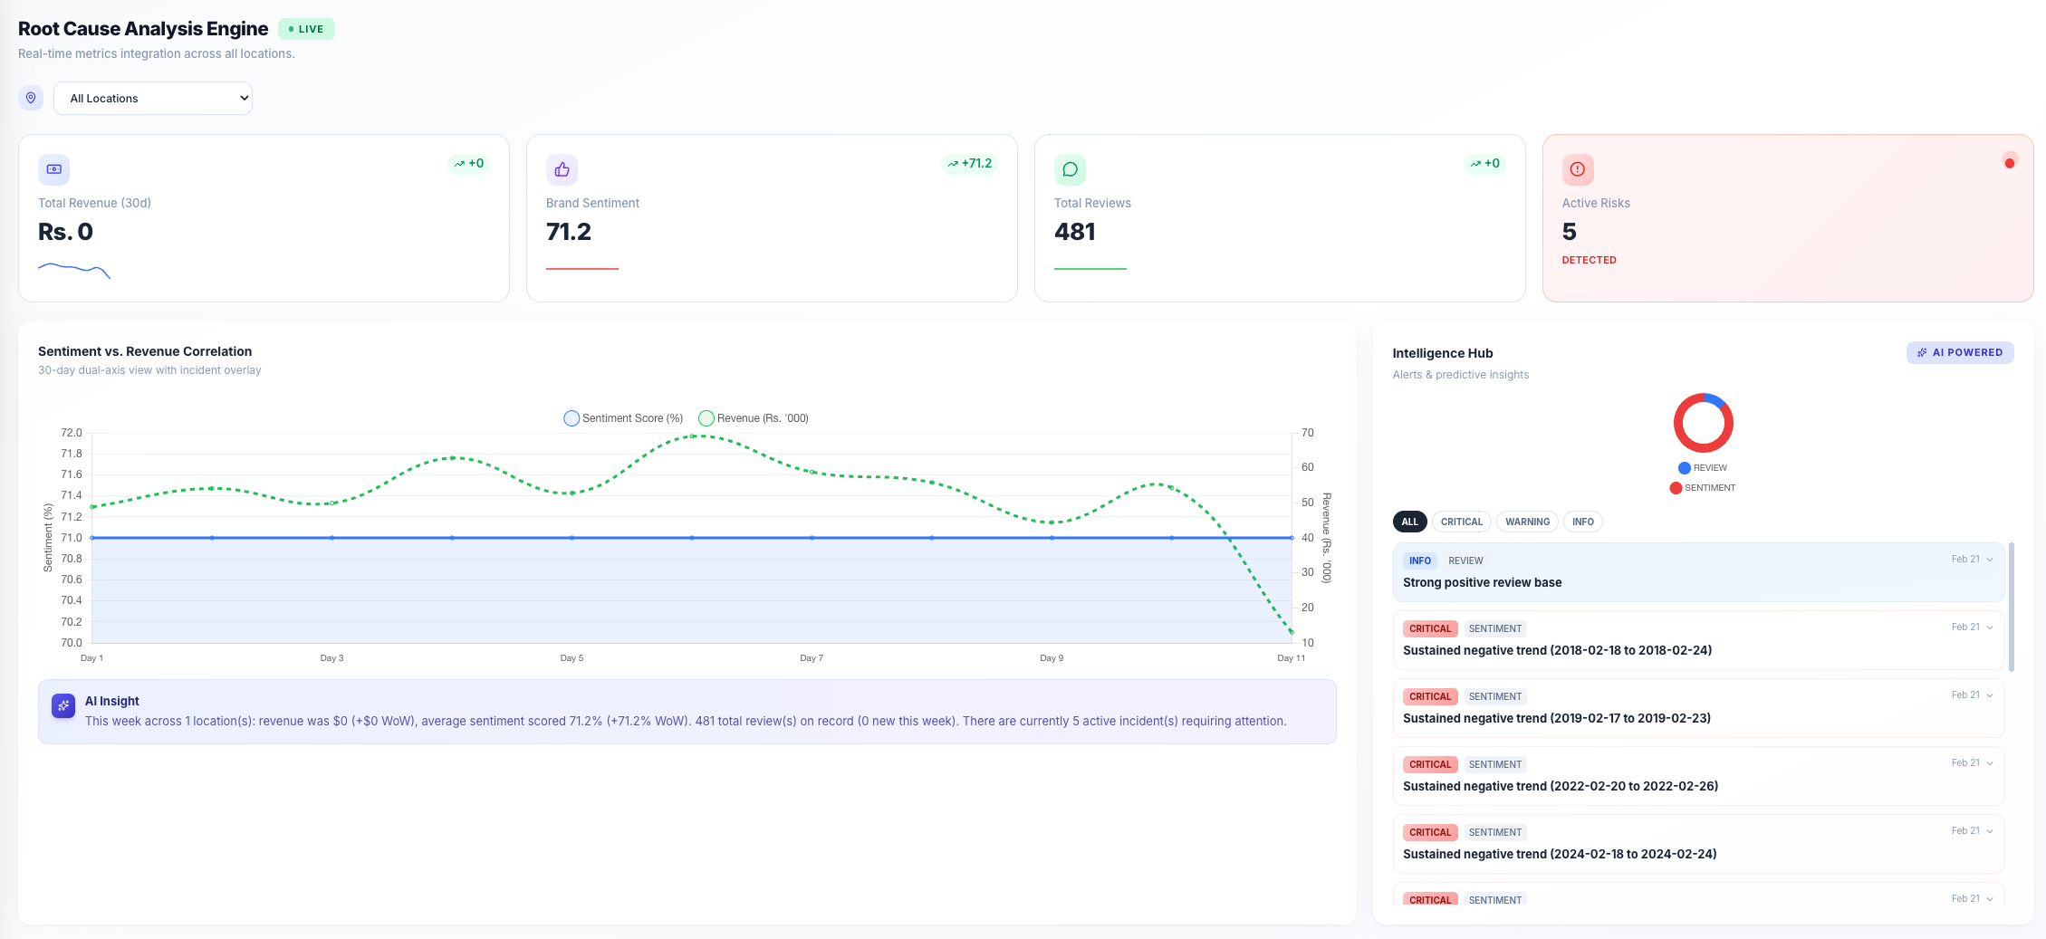This screenshot has height=939, width=2046.
Task: Click the map pin icon beside the location selector
Action: 31,98
